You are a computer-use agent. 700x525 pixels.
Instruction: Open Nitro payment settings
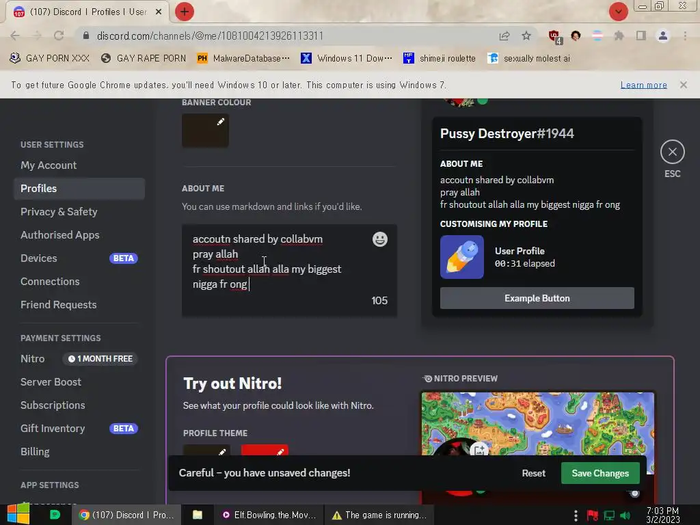(79, 358)
